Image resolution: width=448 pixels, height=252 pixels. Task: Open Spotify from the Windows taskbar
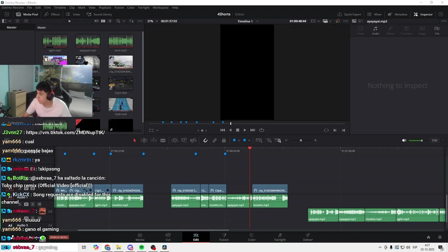click(x=142, y=247)
